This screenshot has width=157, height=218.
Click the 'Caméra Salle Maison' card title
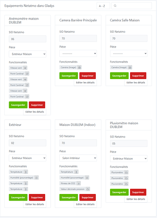click(125, 20)
